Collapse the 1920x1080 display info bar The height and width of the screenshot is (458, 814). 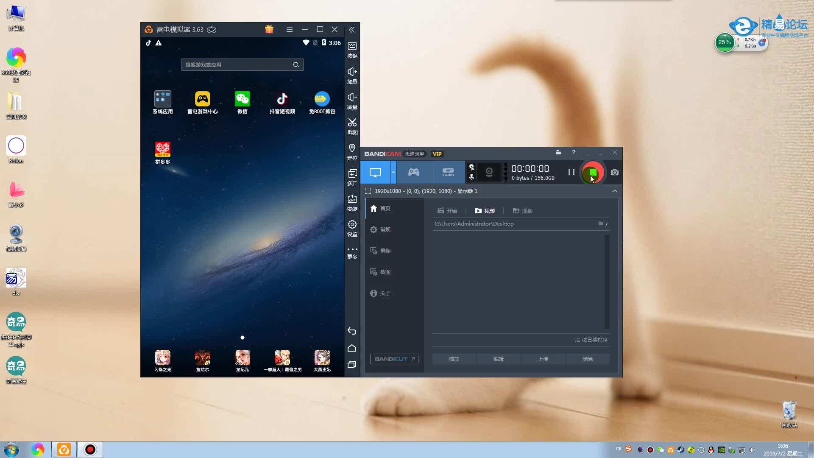point(614,191)
